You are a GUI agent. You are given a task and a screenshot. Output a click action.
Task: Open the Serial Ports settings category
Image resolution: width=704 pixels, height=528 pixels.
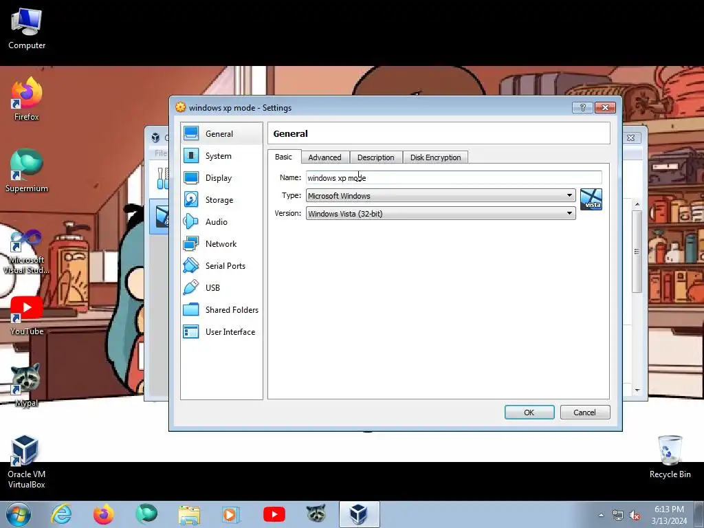click(221, 266)
